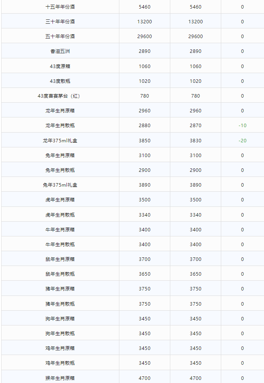Select the 牛年生肖原箱 name cell

point(60,229)
